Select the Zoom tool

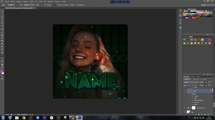[2, 67]
